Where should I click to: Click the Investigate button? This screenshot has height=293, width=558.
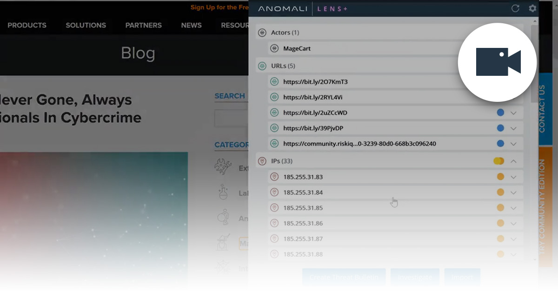click(x=415, y=277)
